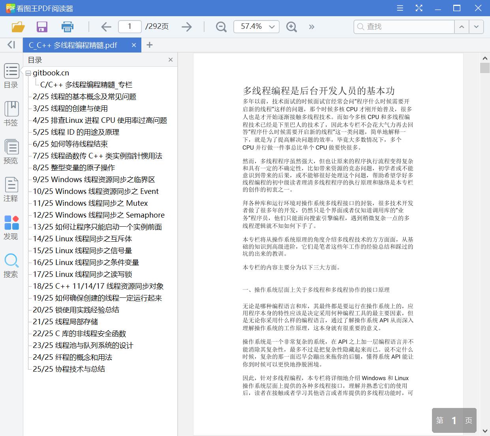Select the 书签 bookmarks sidebar icon
Image resolution: width=490 pixels, height=436 pixels.
tap(11, 114)
